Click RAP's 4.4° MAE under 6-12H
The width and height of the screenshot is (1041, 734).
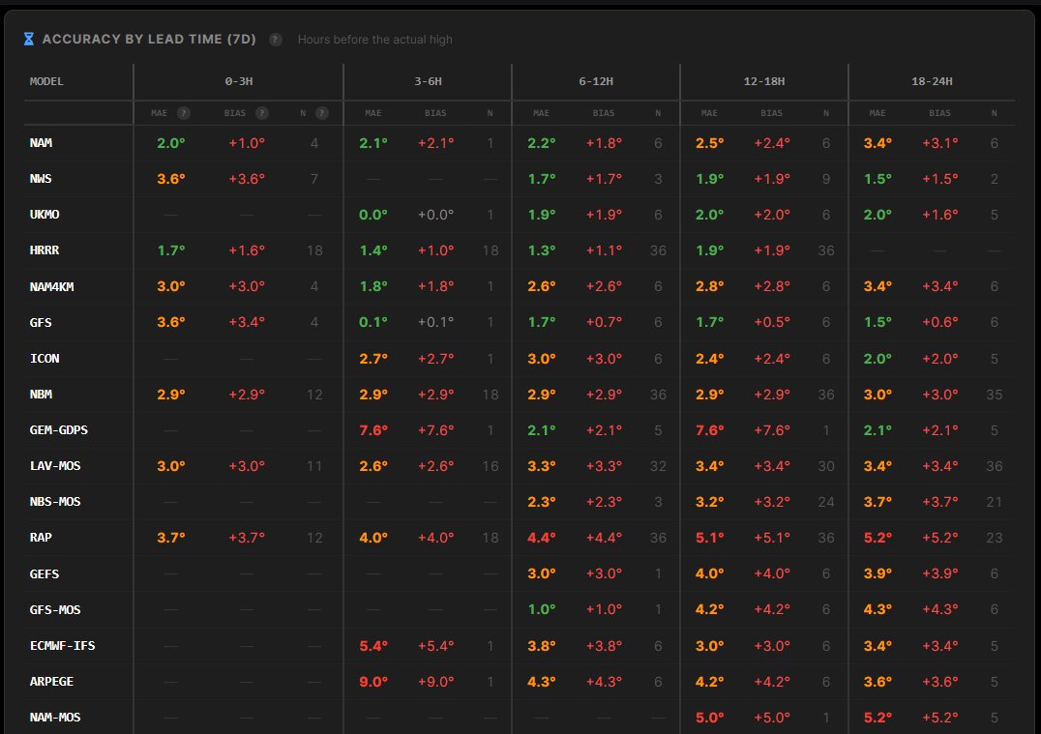[542, 538]
